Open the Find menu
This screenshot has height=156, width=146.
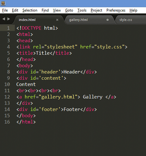pos(45,10)
